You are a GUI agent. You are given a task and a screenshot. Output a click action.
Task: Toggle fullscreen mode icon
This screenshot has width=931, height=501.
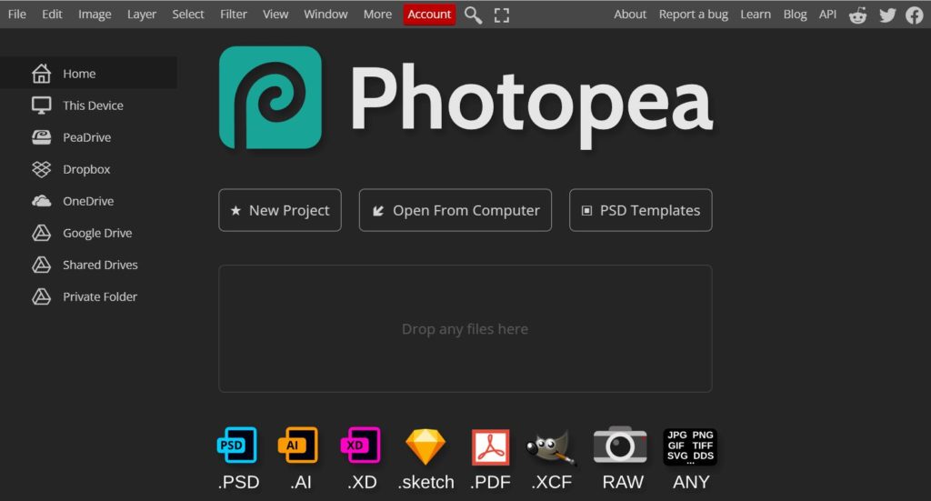tap(502, 15)
